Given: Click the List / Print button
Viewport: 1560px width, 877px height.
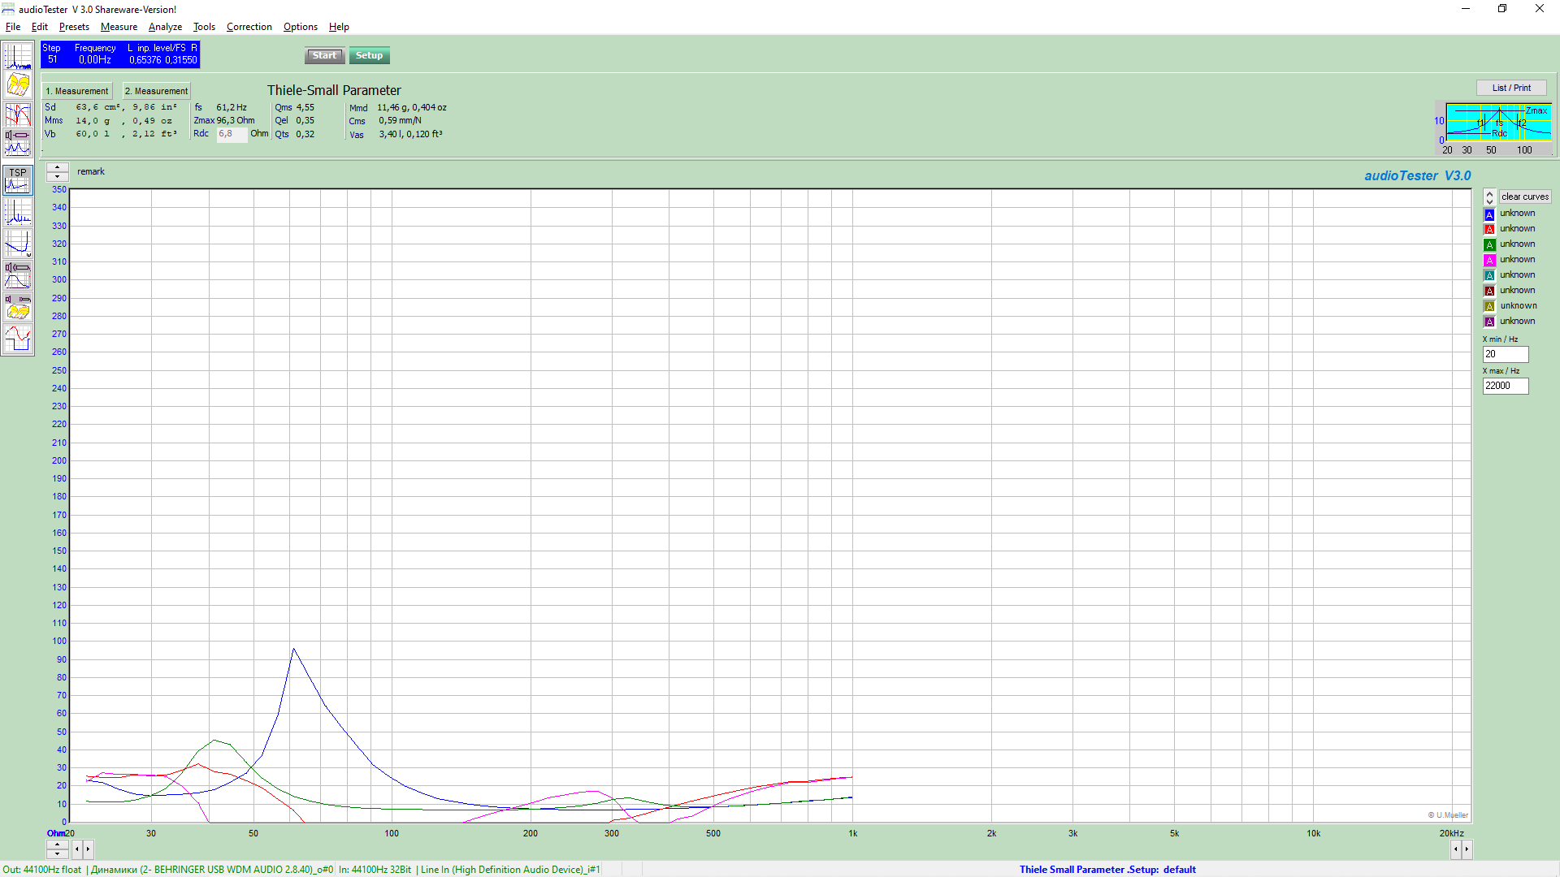Looking at the screenshot, I should point(1510,88).
